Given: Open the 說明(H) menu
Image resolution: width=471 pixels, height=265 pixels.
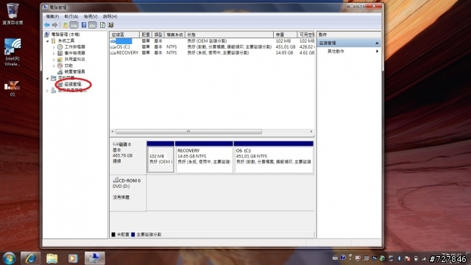Looking at the screenshot, I should click(110, 16).
